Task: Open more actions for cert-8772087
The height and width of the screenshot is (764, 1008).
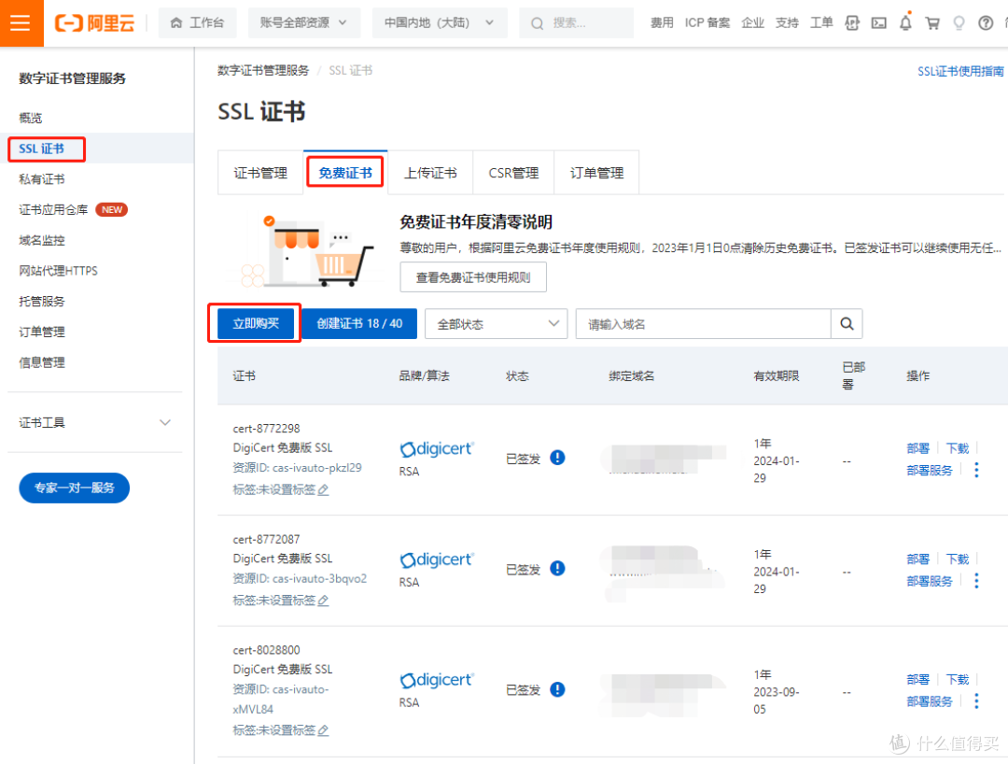Action: (x=976, y=581)
